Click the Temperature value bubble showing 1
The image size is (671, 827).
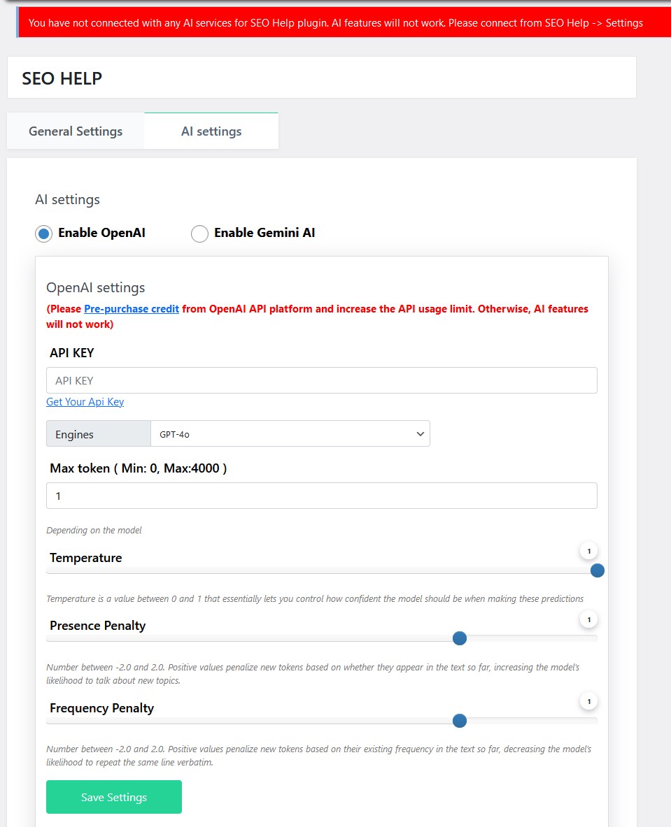[588, 551]
